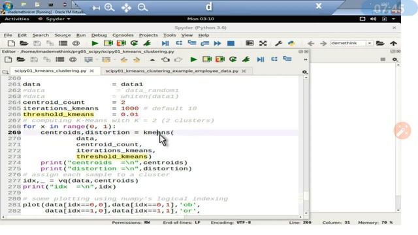The width and height of the screenshot is (418, 235).
Task: Click Debug icon in editor toolbar
Action: tap(261, 59)
